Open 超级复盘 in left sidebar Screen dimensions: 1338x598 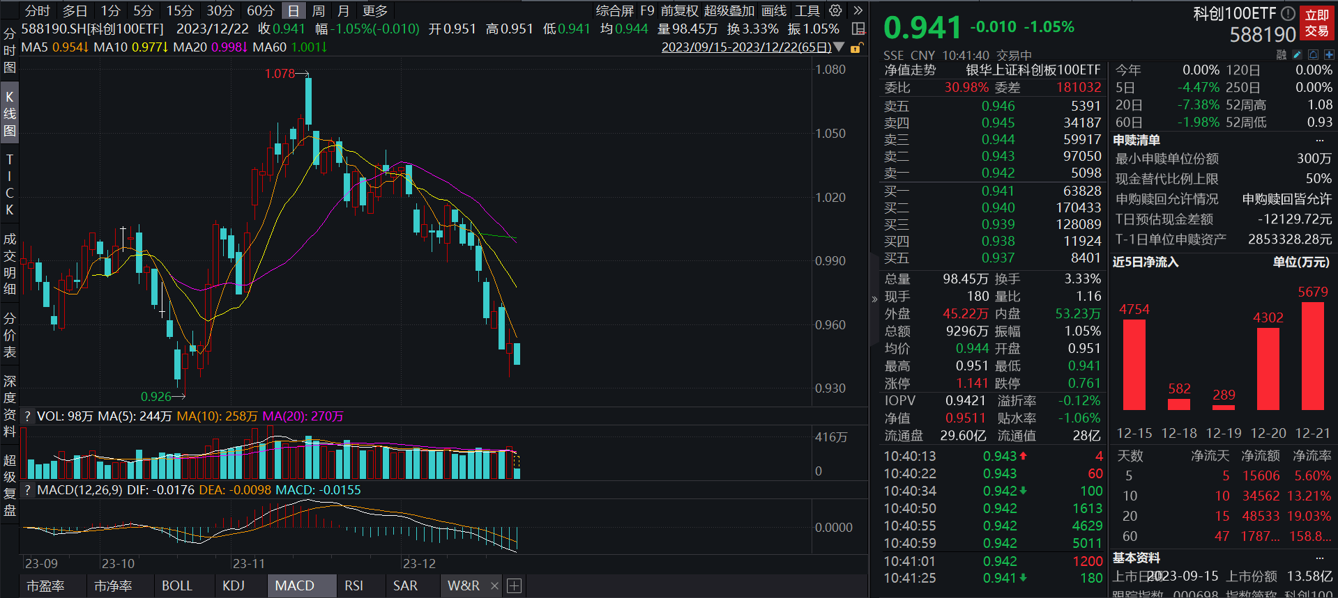pos(10,485)
